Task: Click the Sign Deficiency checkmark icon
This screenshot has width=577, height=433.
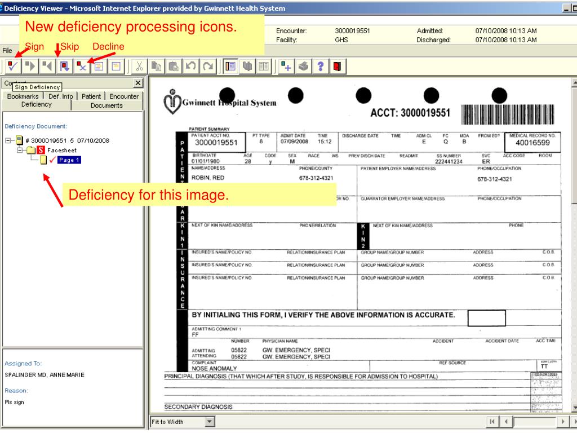Action: [13, 67]
